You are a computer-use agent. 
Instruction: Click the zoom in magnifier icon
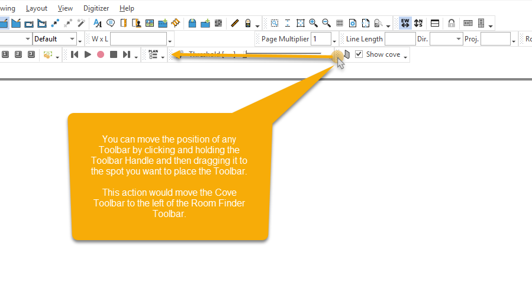click(314, 23)
